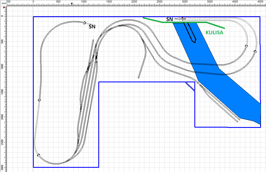Click the outermost right loop track joint

255,51
